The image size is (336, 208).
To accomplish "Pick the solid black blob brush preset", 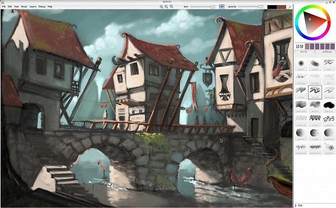I will click(329, 106).
